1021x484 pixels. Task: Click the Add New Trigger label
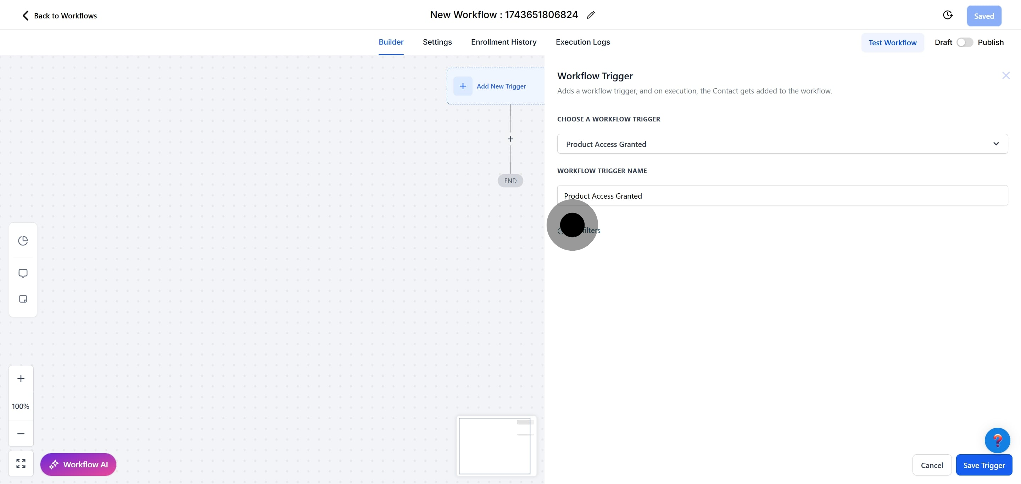(x=501, y=86)
